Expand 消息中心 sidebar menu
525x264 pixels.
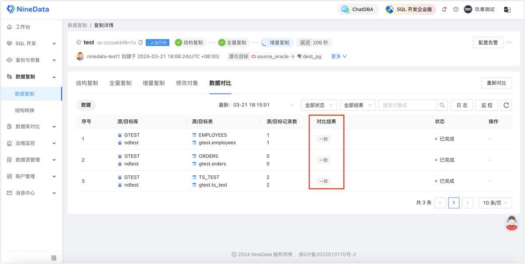pos(31,193)
